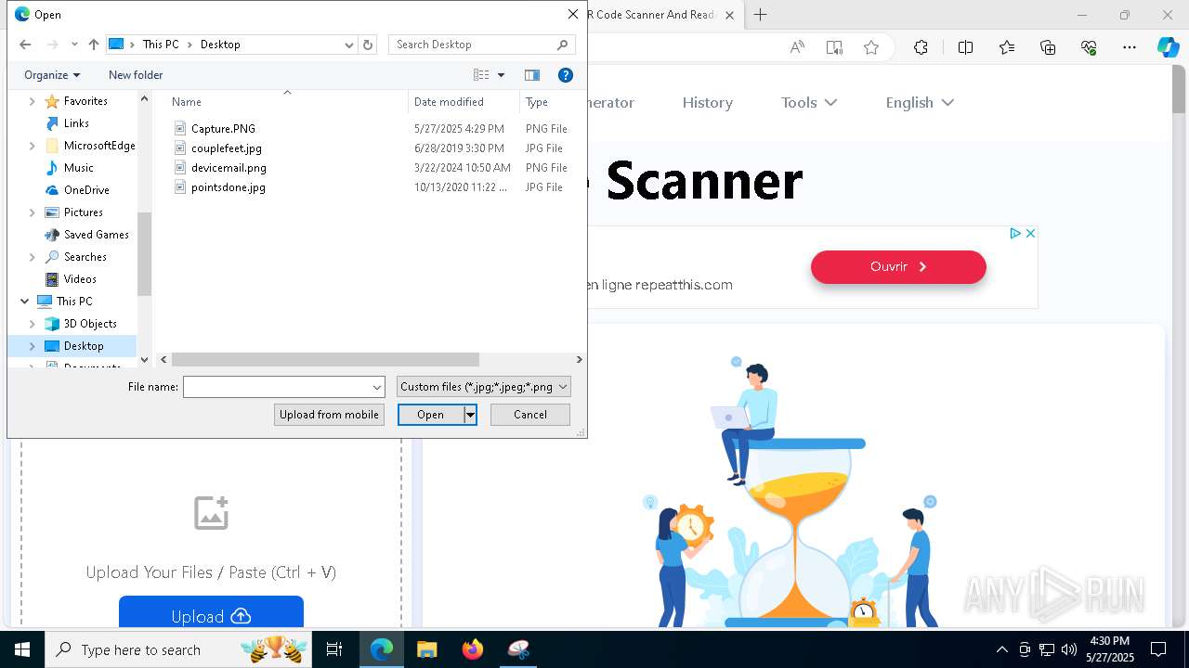Go up one folder level arrow
Viewport: 1189px width, 668px height.
coord(93,45)
